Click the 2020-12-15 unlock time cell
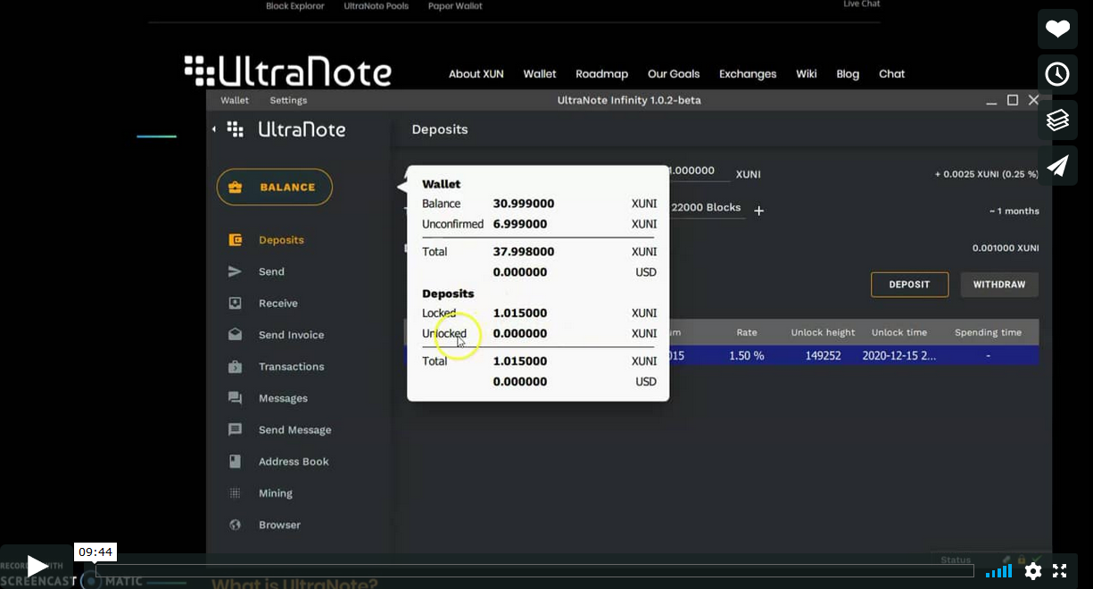 899,355
